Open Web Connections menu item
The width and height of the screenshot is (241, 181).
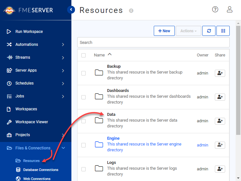(x=37, y=179)
